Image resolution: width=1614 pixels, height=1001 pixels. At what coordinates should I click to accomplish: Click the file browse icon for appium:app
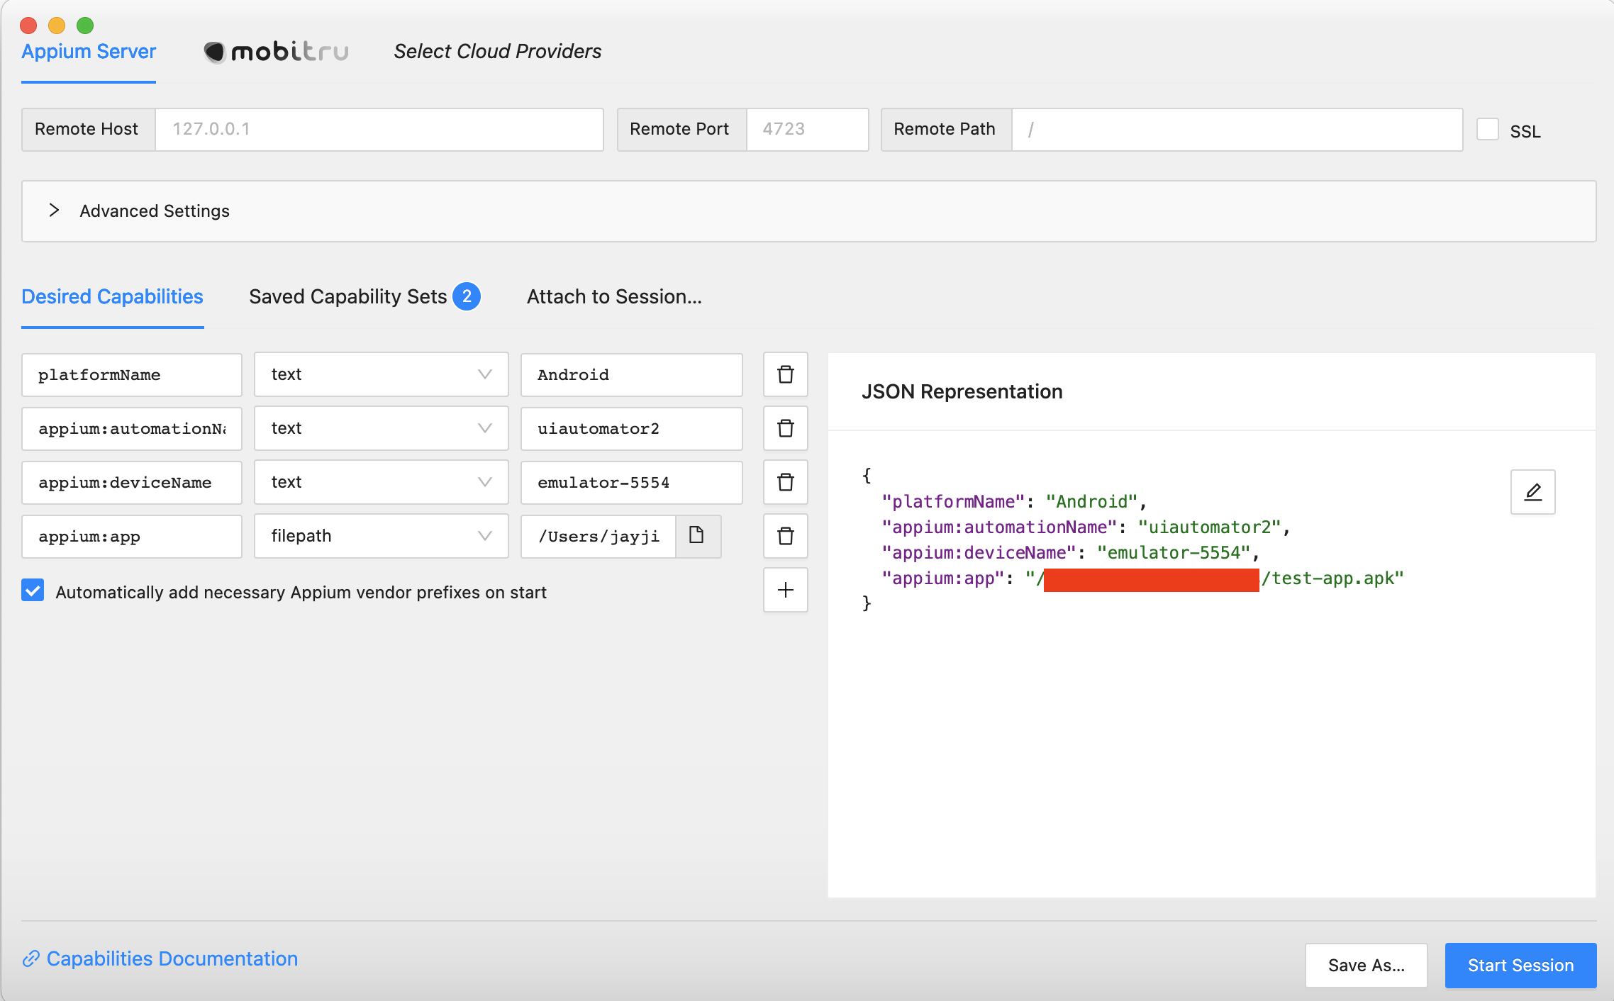click(697, 536)
